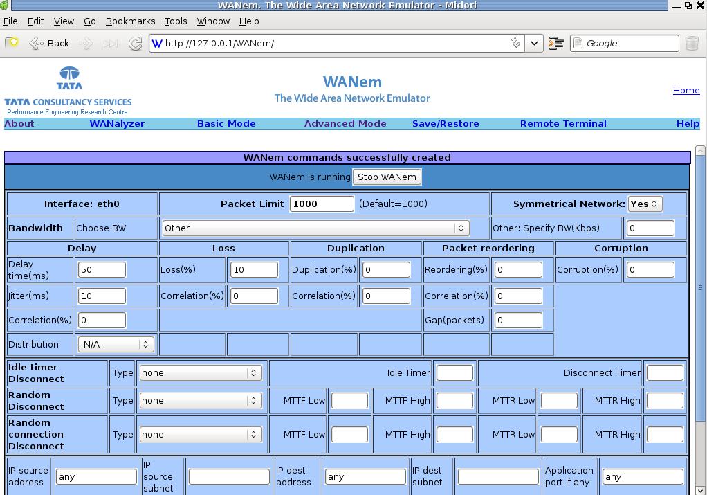Viewport: 707px width, 495px height.
Task: Click the Loss Correlation(%) field
Action: tap(255, 296)
